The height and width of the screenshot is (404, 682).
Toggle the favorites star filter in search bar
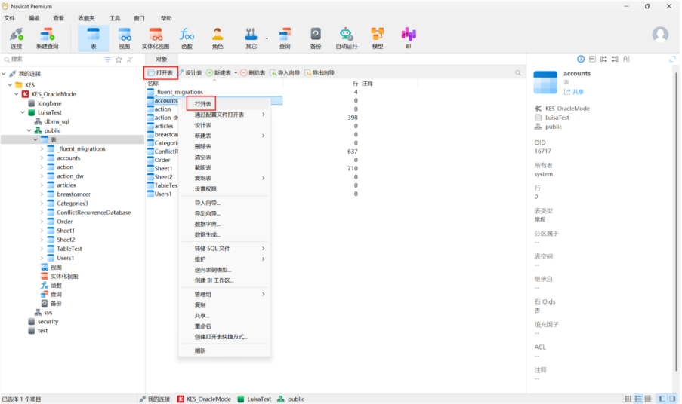pos(119,59)
